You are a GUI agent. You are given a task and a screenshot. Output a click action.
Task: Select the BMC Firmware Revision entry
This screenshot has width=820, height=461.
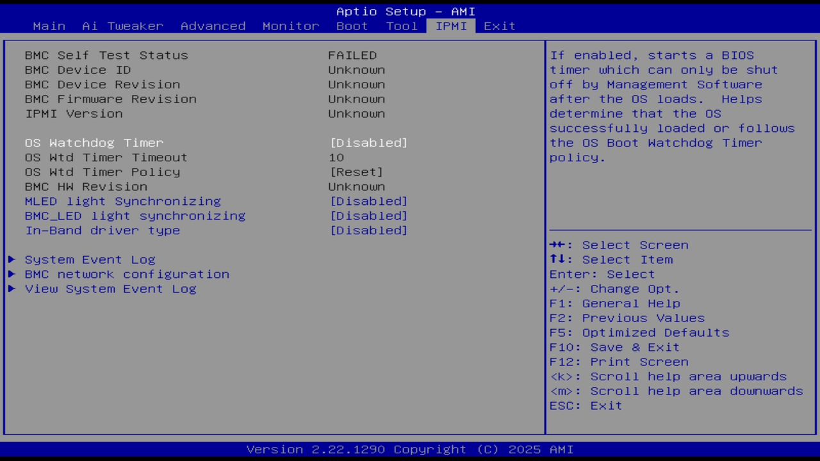click(x=110, y=99)
